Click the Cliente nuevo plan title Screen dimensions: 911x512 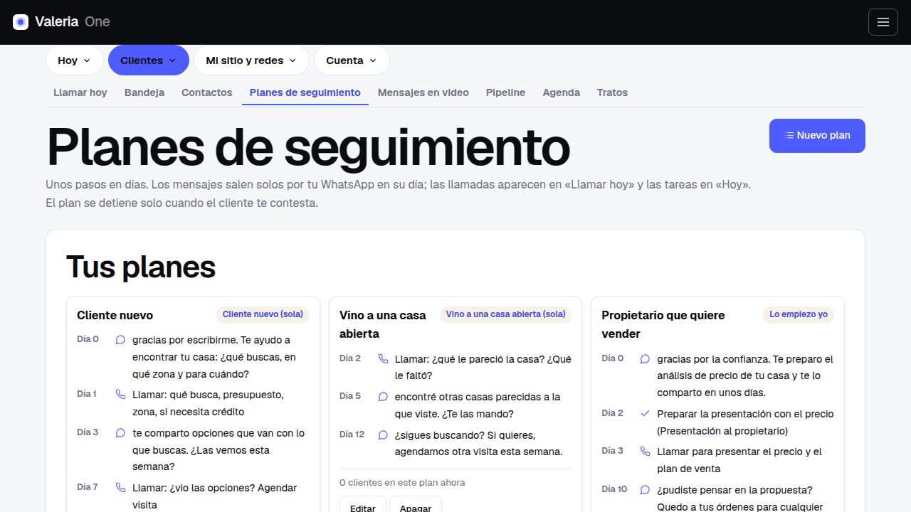tap(115, 315)
